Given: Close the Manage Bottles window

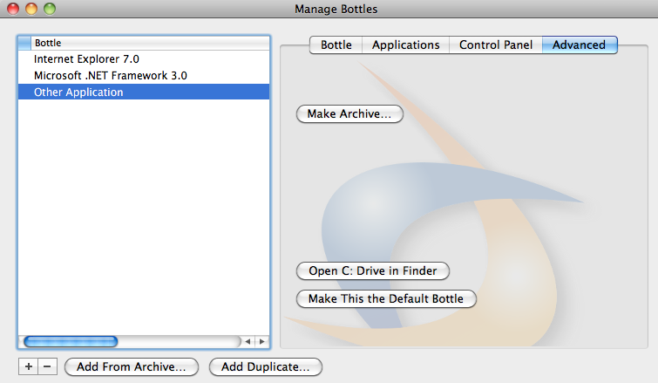Looking at the screenshot, I should (x=13, y=9).
